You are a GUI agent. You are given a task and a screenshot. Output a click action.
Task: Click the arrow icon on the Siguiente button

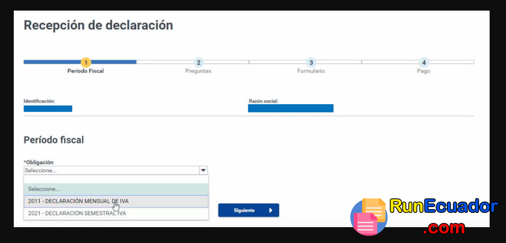pyautogui.click(x=270, y=210)
